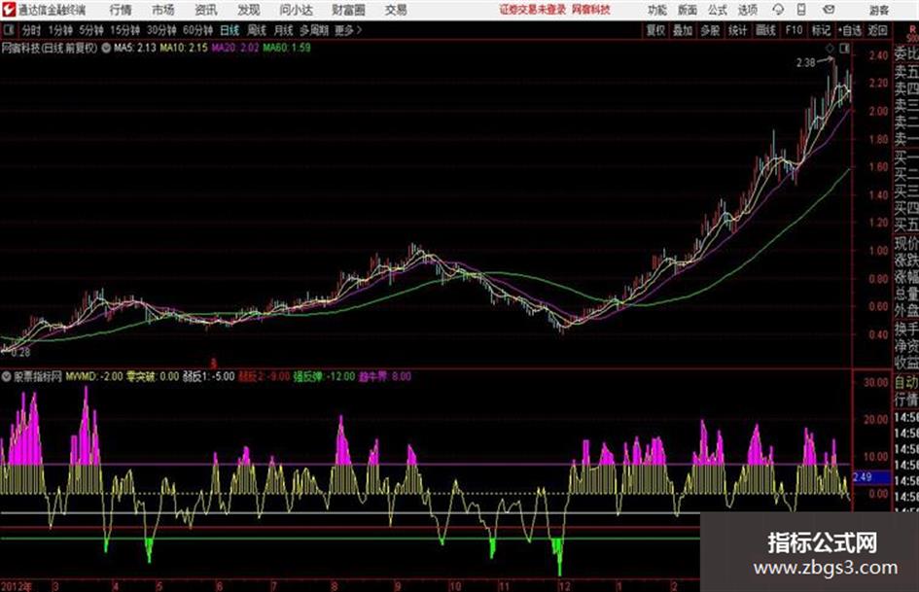Click the 画线 drawing button

pyautogui.click(x=765, y=30)
